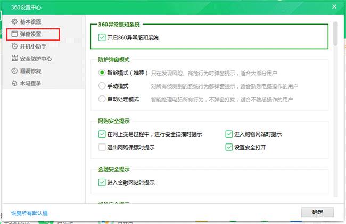Select 自动处理模式 radio option
The height and width of the screenshot is (224, 346).
pos(102,99)
